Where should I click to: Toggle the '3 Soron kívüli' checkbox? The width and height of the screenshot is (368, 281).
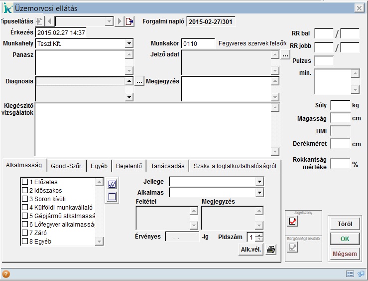click(25, 199)
